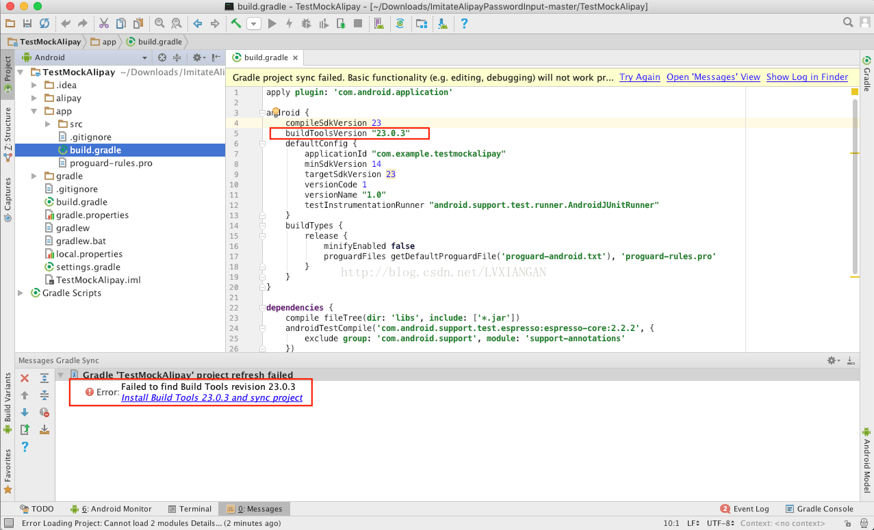Toggle tool window buttons at bottom-left corner
This screenshot has width=874, height=530.
click(8, 523)
